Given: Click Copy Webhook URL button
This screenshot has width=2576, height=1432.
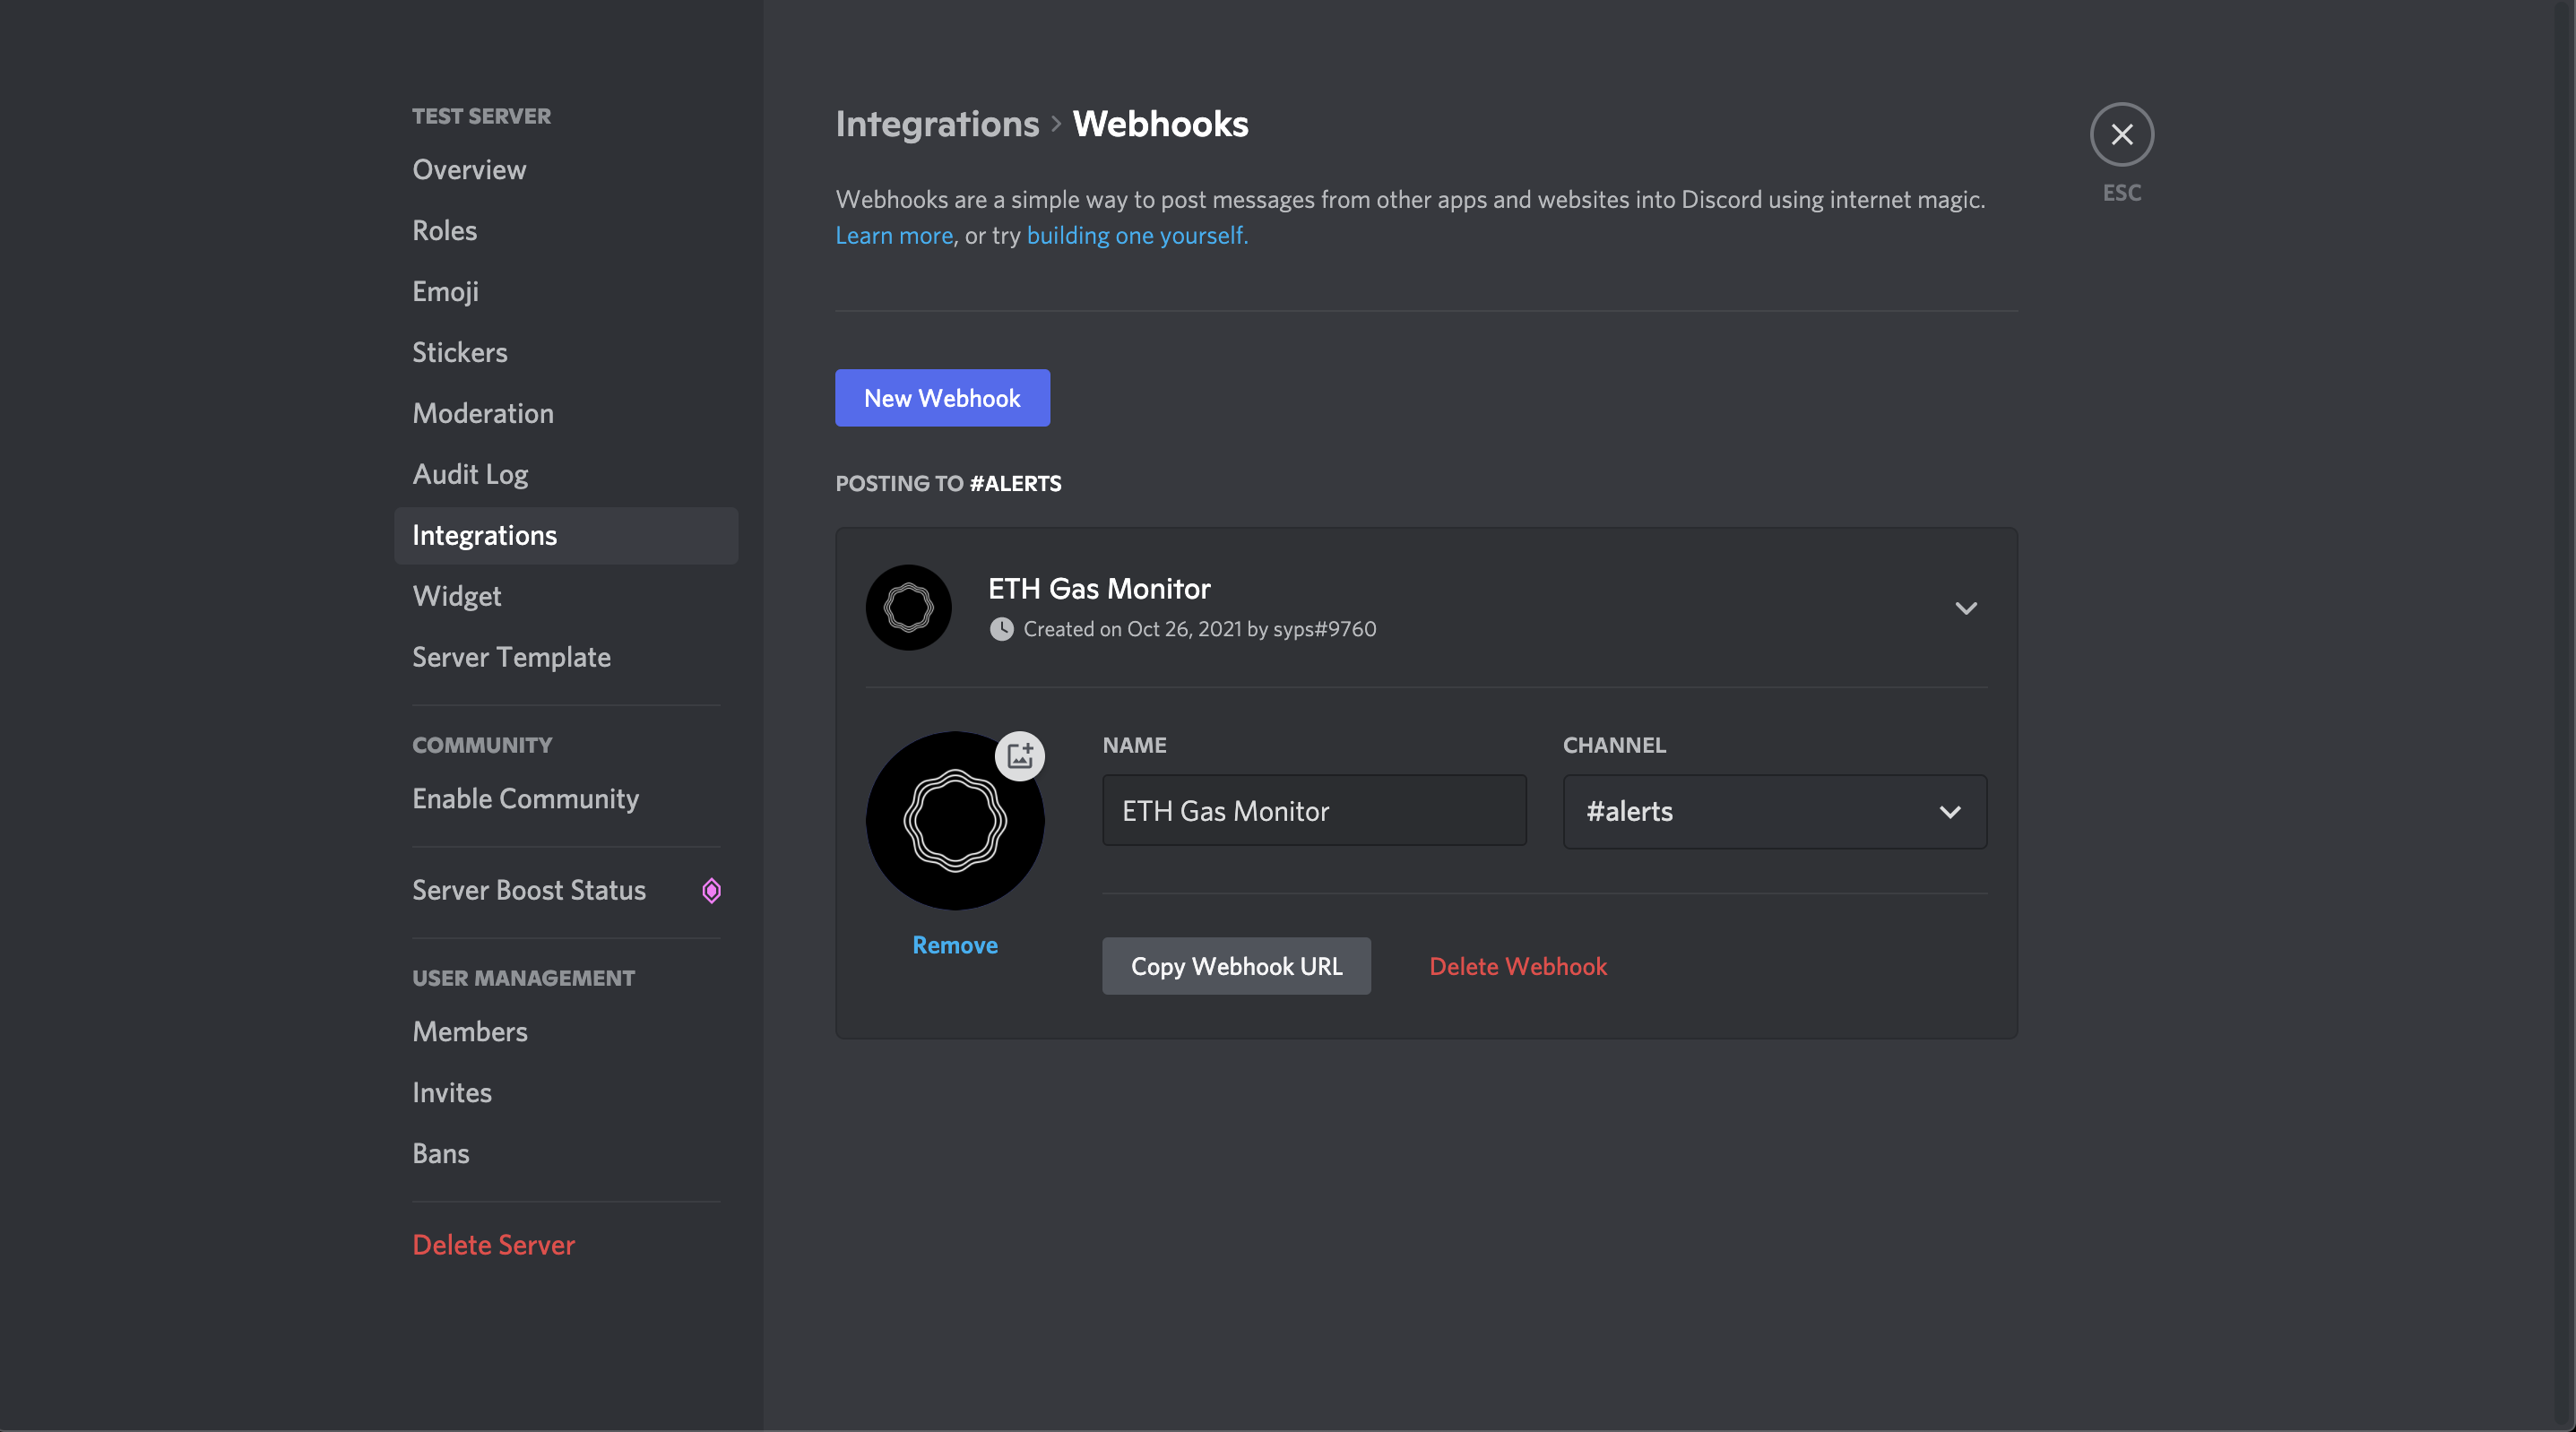Looking at the screenshot, I should [1236, 966].
